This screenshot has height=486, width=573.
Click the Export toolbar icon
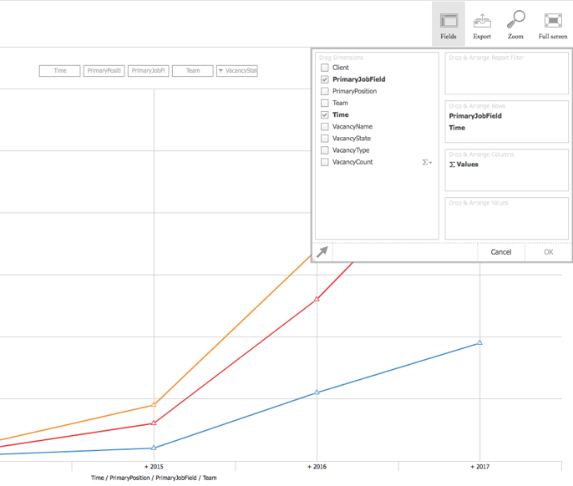click(x=482, y=24)
